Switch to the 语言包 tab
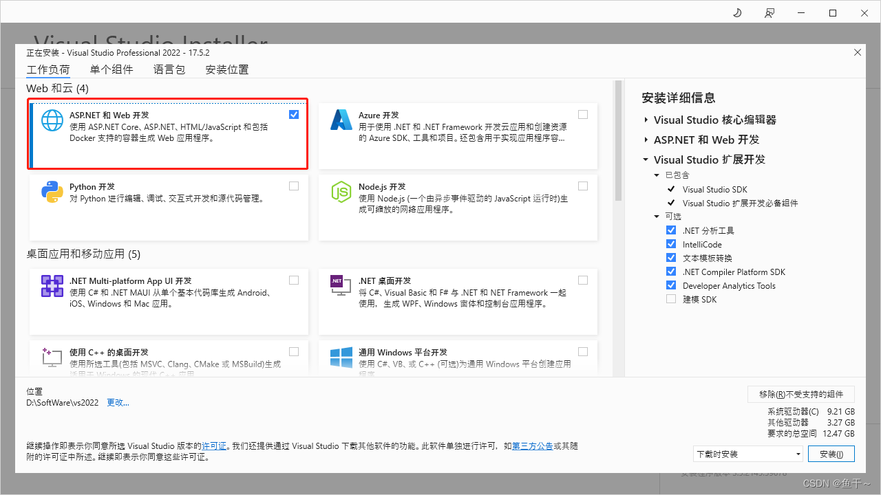 click(x=169, y=69)
